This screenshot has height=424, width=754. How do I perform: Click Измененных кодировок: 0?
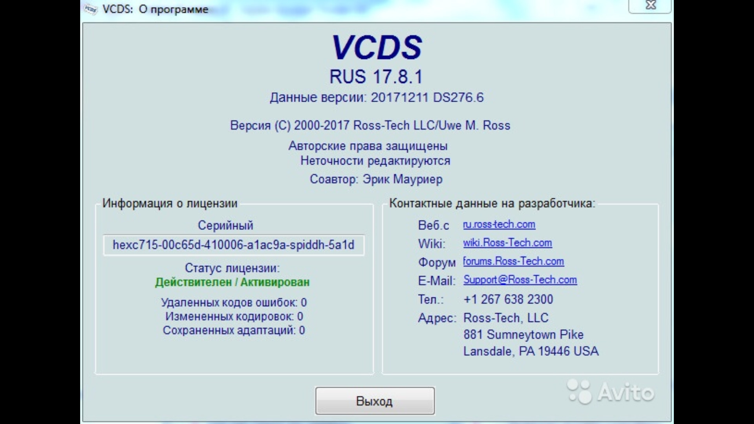pyautogui.click(x=234, y=316)
